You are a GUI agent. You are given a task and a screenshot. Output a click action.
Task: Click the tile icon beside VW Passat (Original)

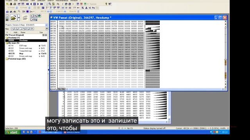click(43, 35)
